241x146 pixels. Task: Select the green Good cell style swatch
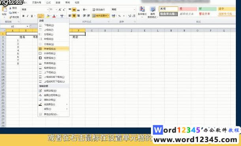coord(207,9)
